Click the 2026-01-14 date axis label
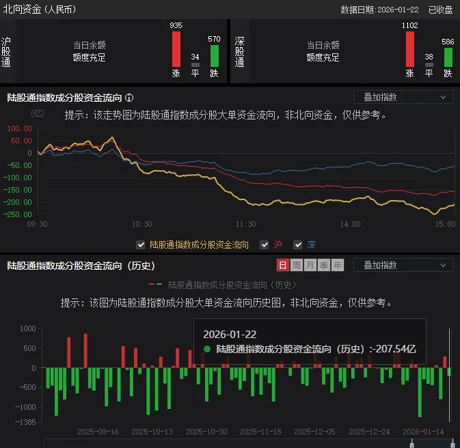This screenshot has height=448, width=460. pyautogui.click(x=423, y=432)
